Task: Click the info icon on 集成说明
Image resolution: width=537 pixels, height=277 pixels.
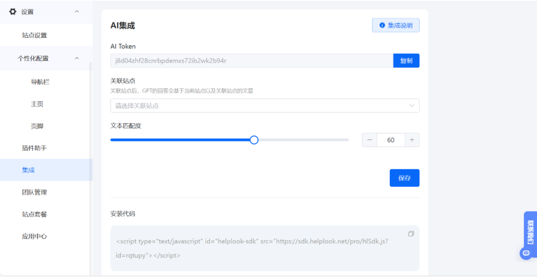Action: click(x=382, y=25)
